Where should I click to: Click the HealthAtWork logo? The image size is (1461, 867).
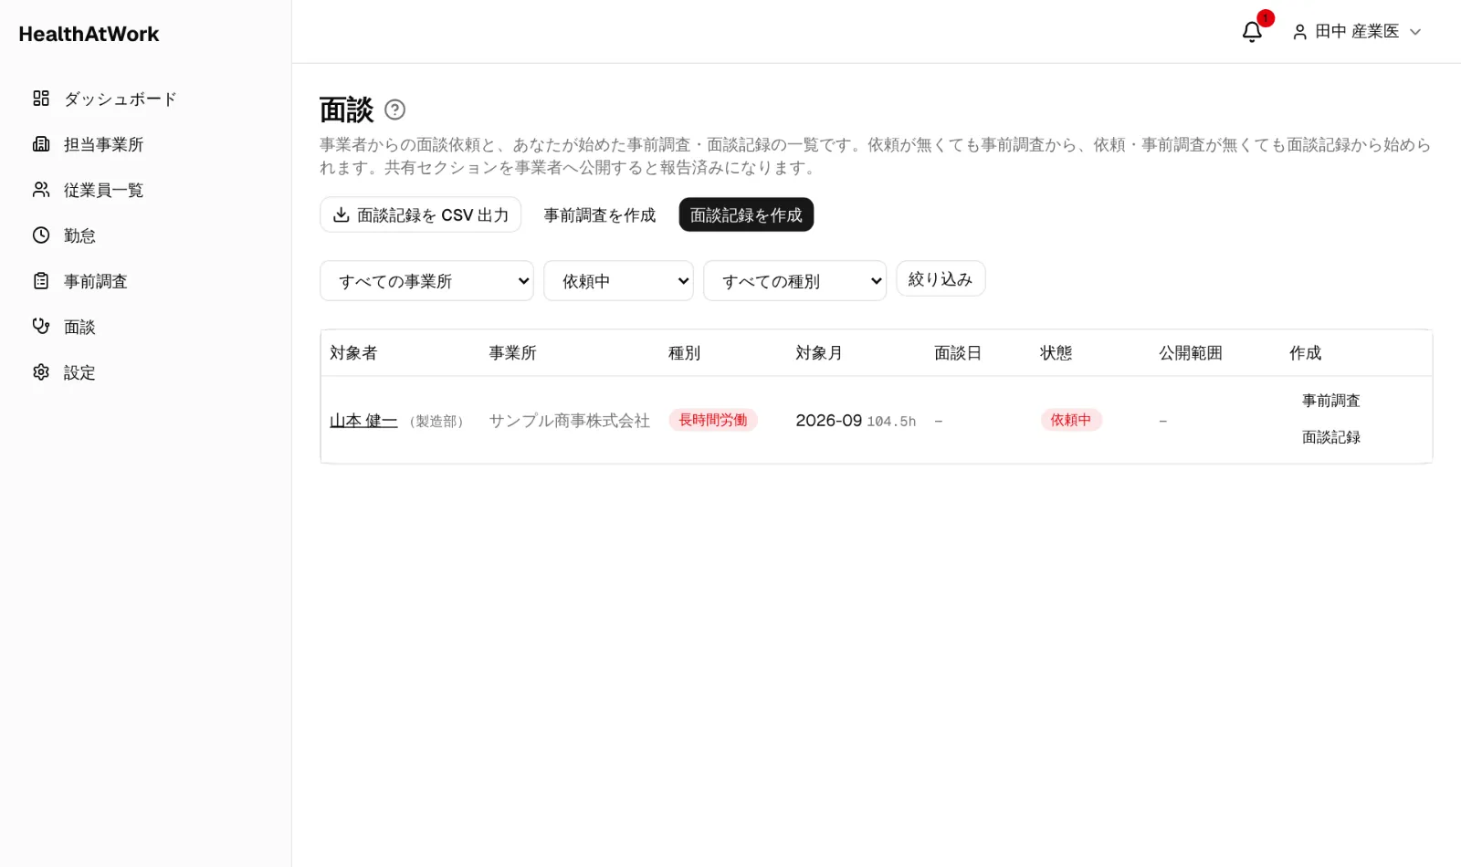89,34
